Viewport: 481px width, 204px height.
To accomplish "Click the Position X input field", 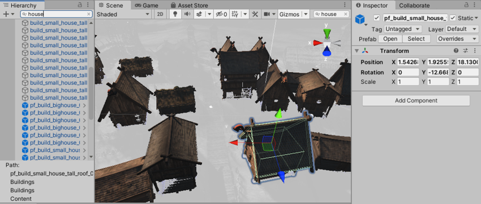I will pos(408,63).
